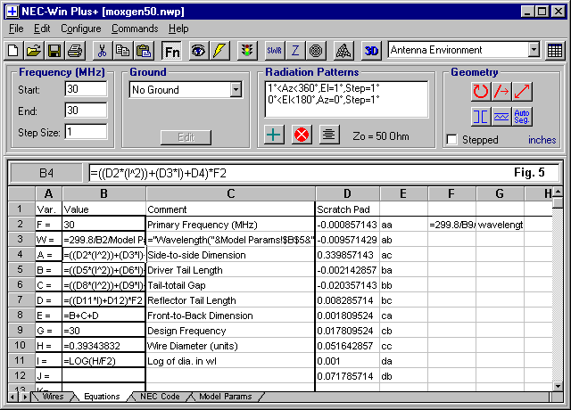Click the SWR plot toolbar icon

point(274,51)
